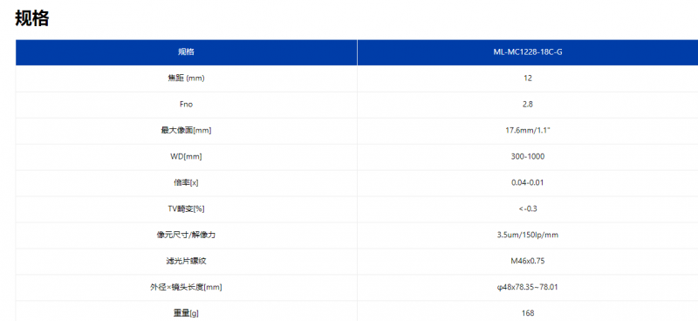698x321 pixels.
Task: Select the 倍率[x] row label
Action: [x=186, y=183]
